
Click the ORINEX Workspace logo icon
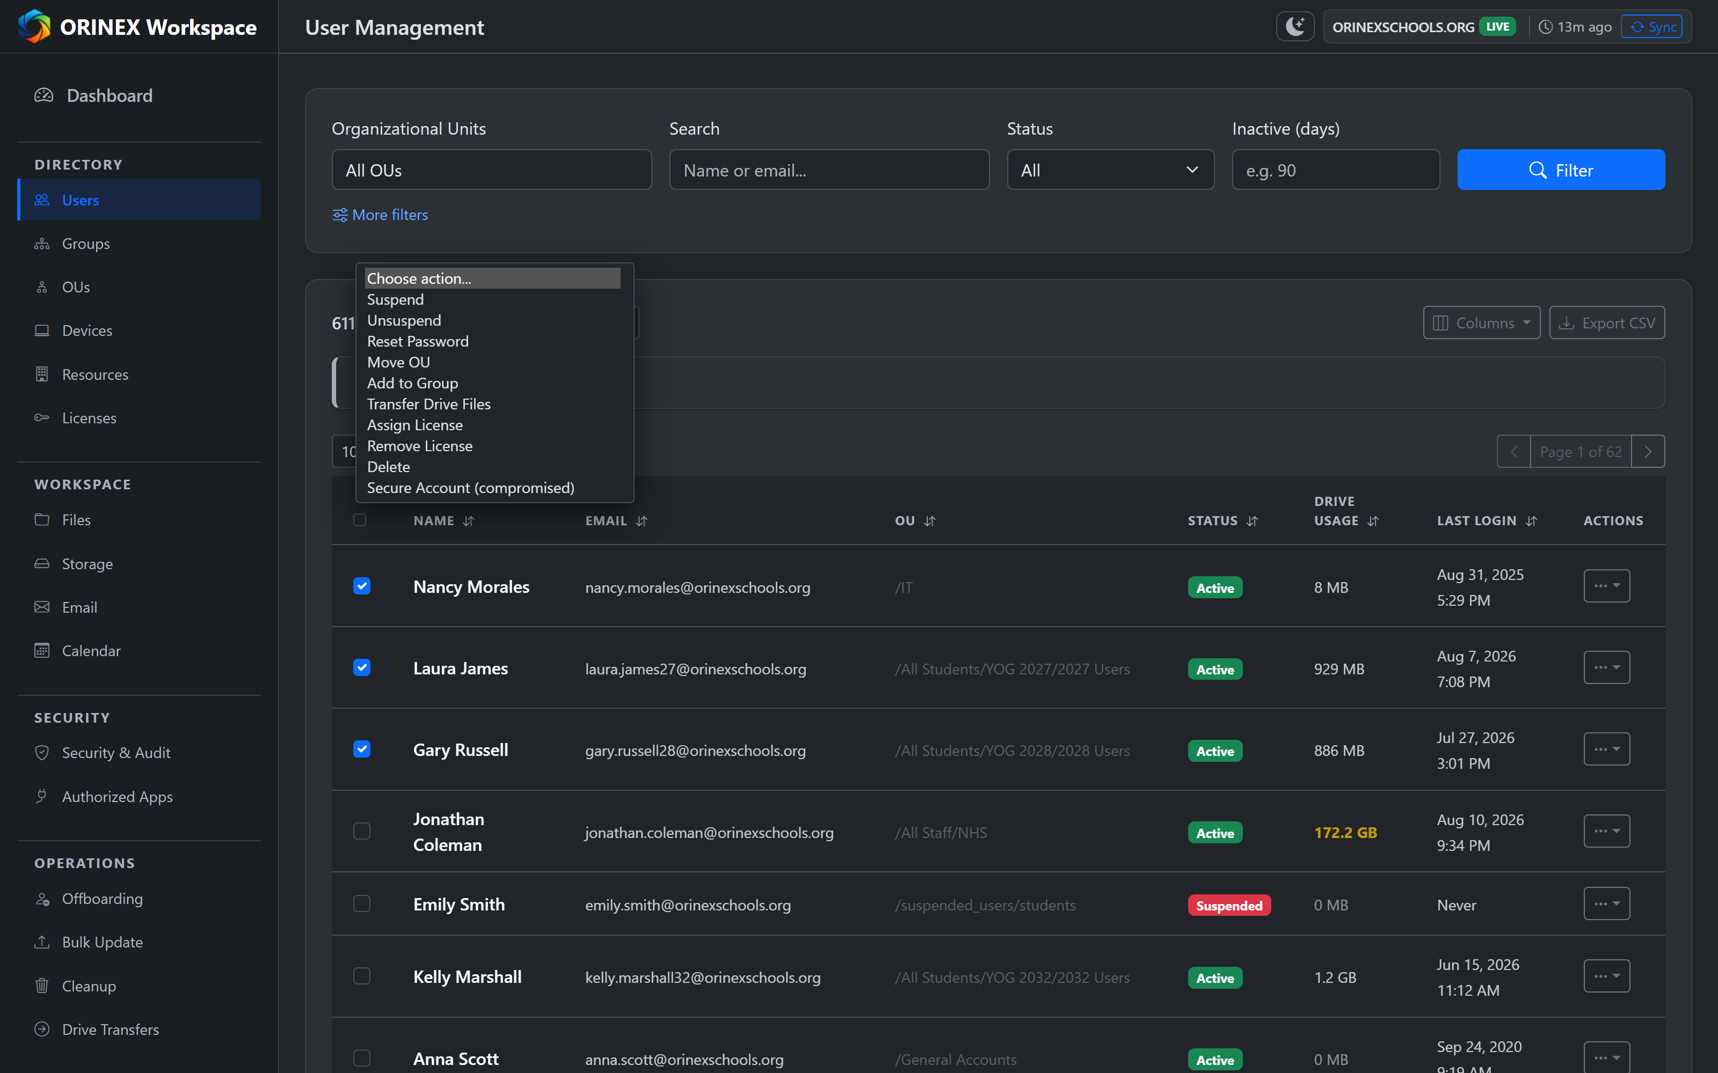34,27
